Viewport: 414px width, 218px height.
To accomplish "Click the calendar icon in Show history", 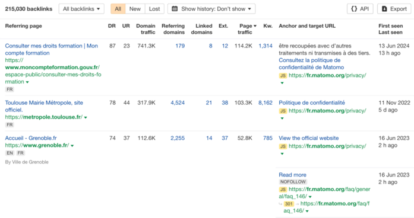I will click(175, 9).
